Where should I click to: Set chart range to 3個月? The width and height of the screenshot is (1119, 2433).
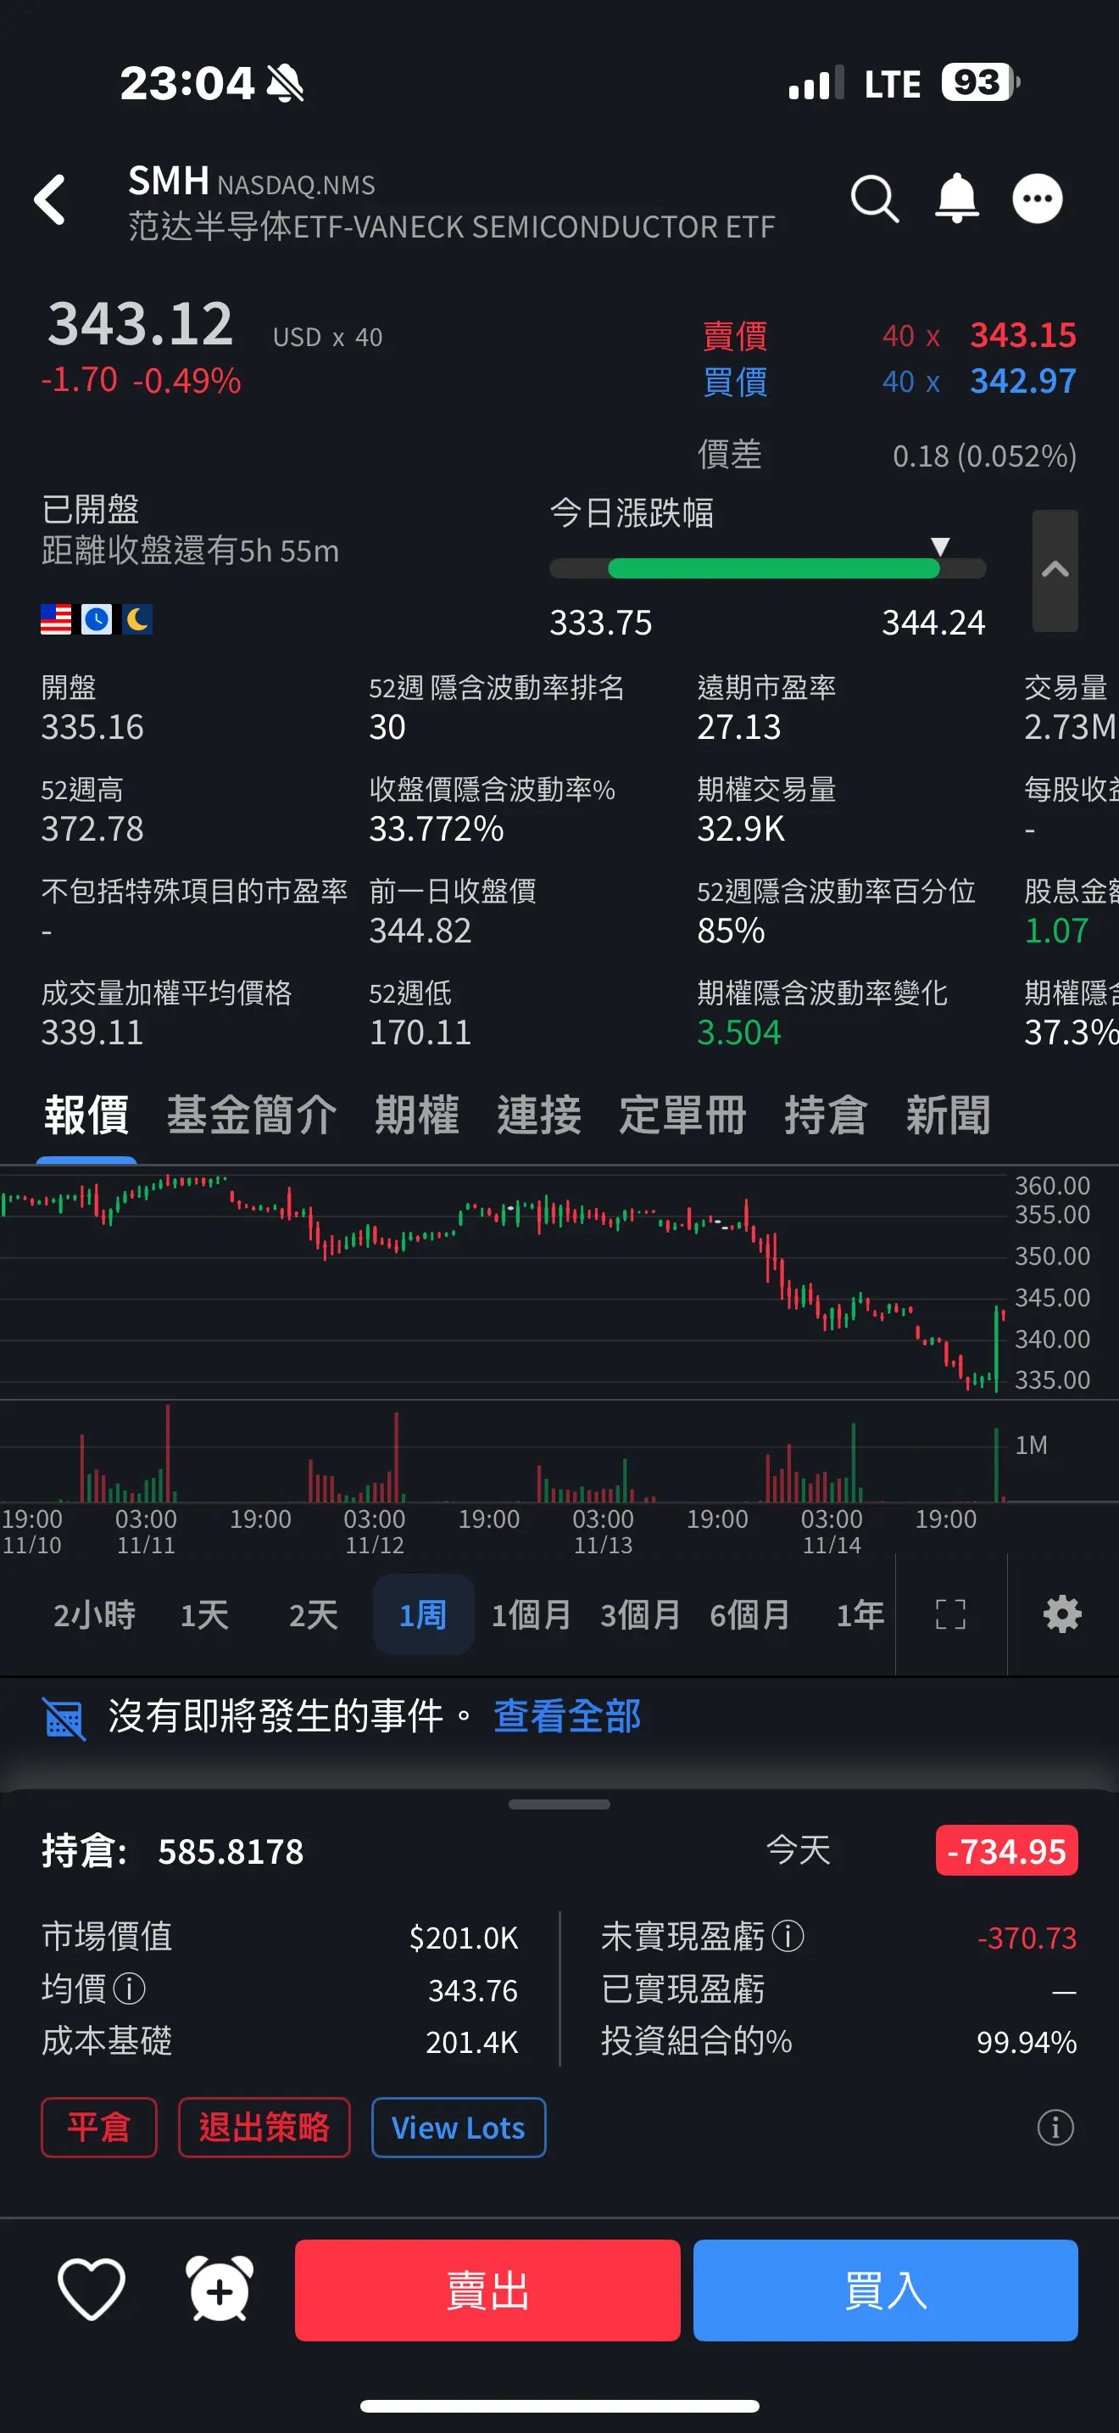[x=641, y=1615]
